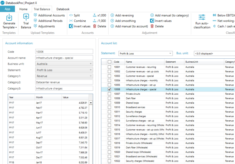Image resolution: width=235 pixels, height=164 pixels.
Task: Select the Split accounts tool
Action: (x=71, y=15)
